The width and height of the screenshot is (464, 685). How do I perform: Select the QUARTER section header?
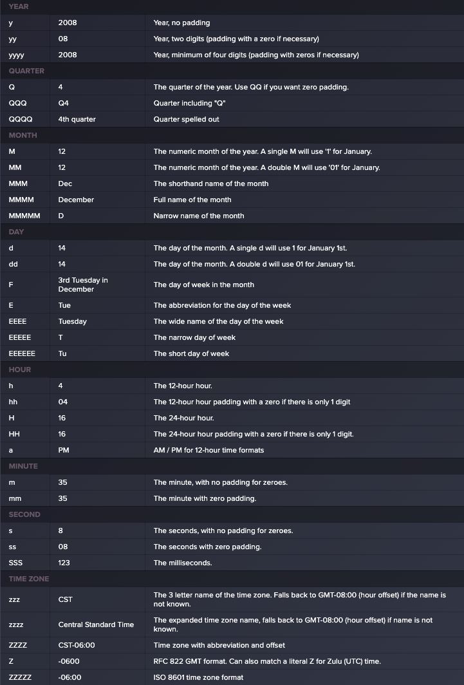[x=26, y=71]
